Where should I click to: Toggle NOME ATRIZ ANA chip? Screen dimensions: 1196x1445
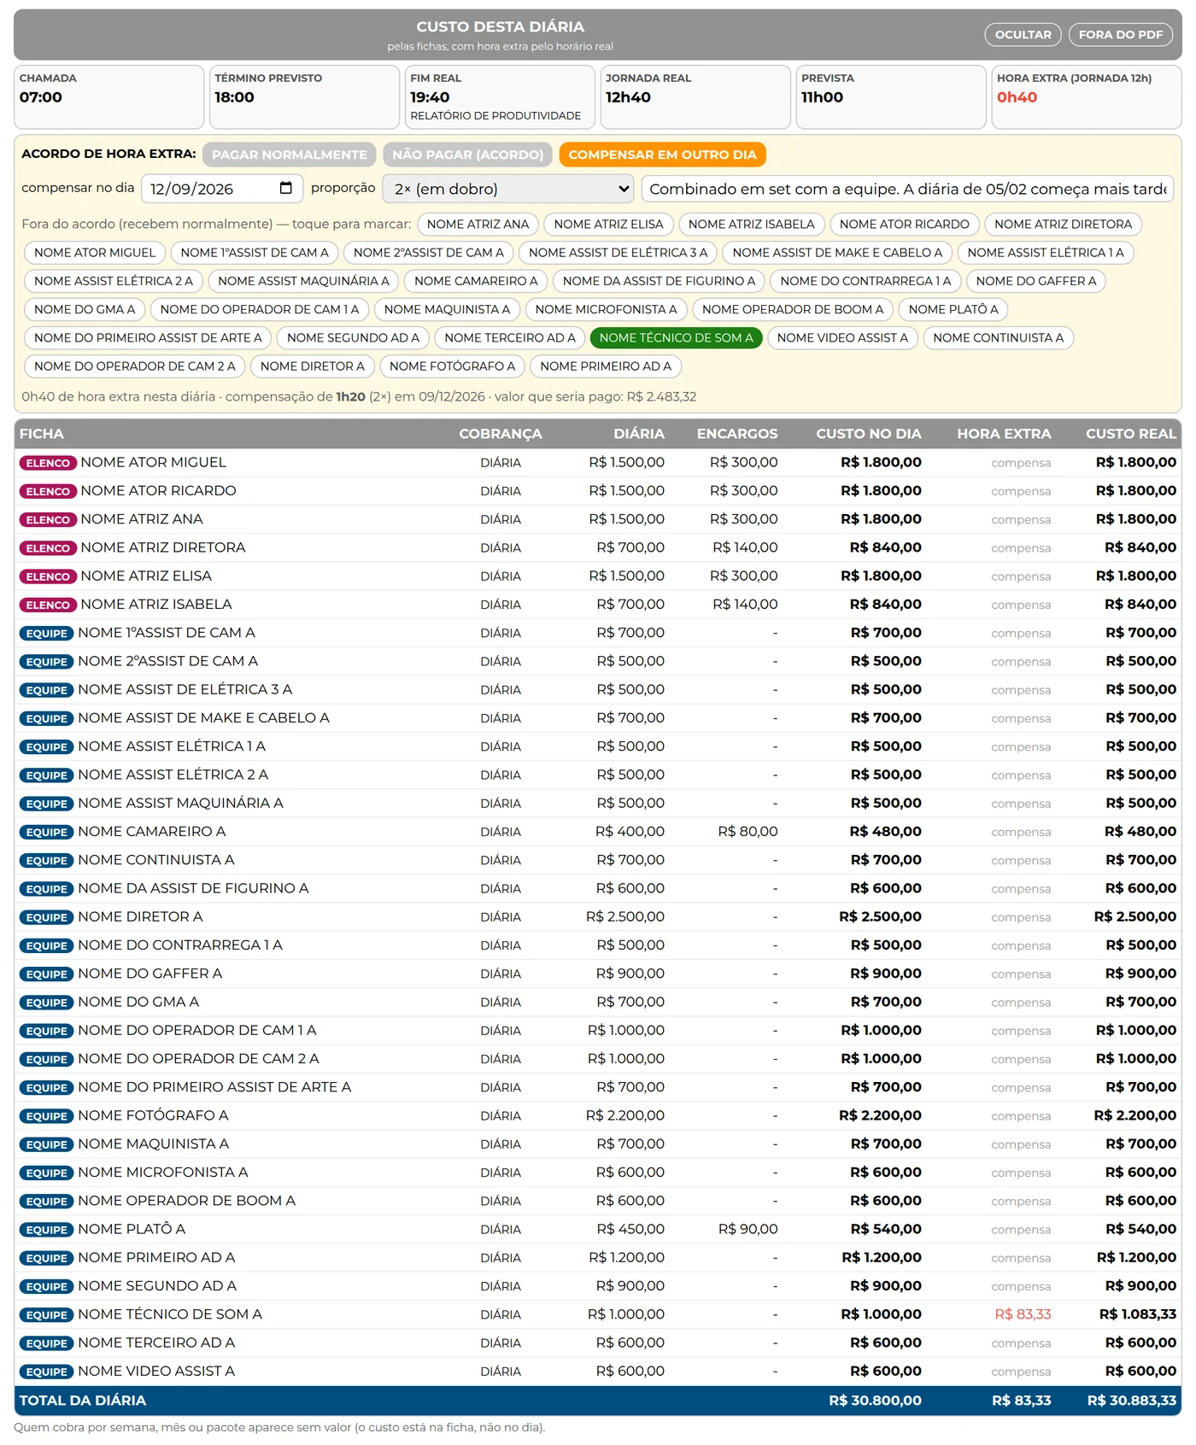point(478,225)
